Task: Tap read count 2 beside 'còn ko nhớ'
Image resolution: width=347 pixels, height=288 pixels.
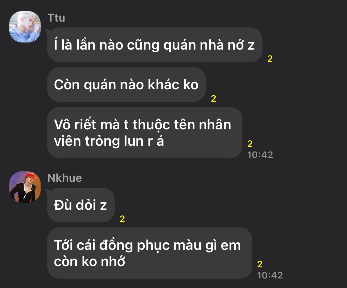Action: (x=260, y=264)
